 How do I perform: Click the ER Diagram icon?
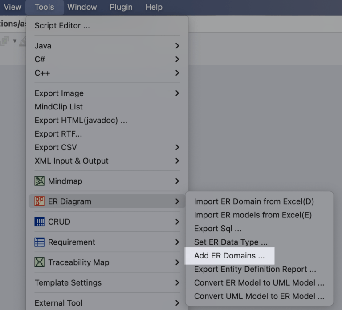coord(40,201)
